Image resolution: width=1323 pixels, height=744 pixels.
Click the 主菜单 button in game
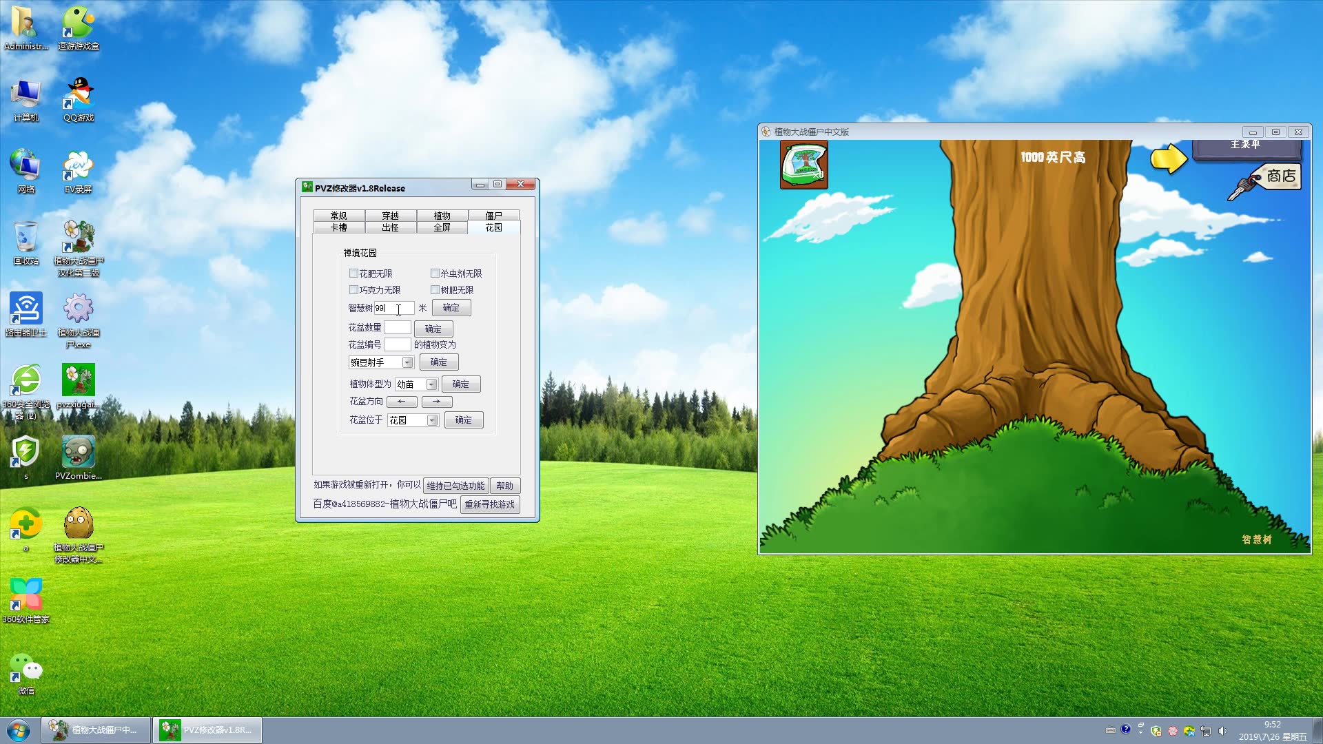(x=1247, y=148)
